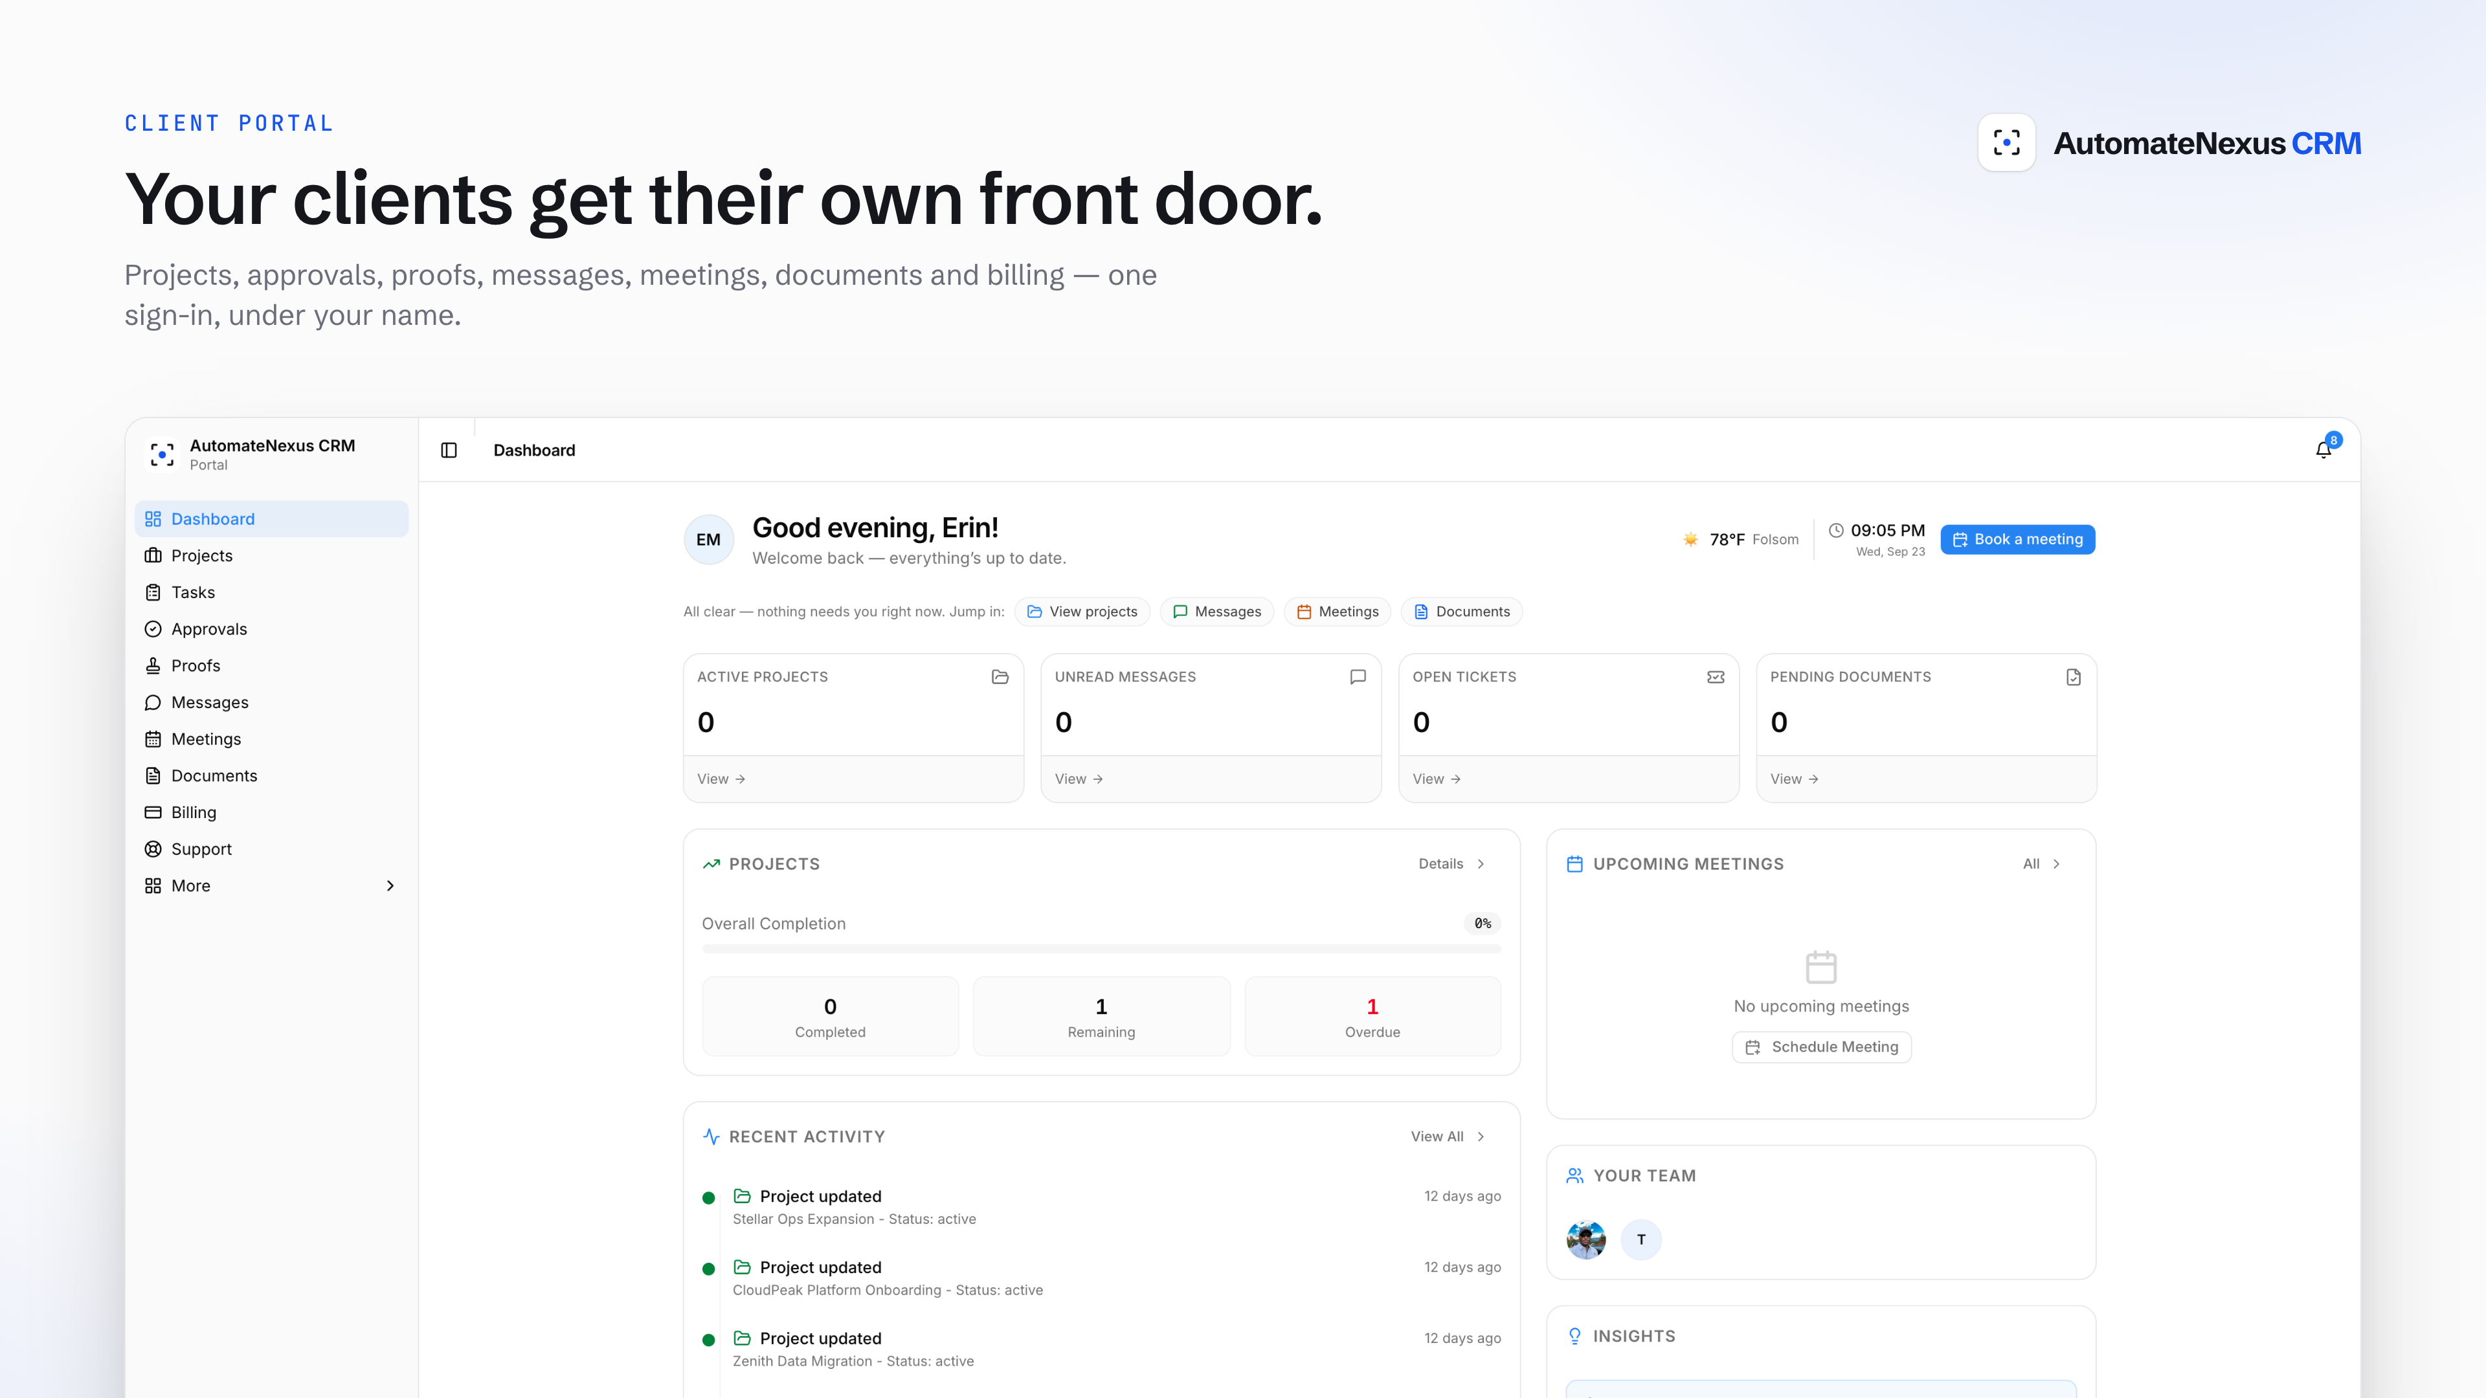2486x1398 pixels.
Task: Open Approvals from the sidebar
Action: 271,629
